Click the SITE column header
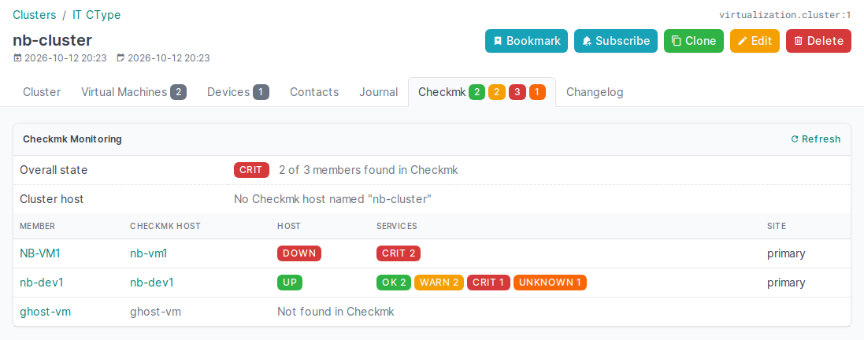 tap(777, 226)
